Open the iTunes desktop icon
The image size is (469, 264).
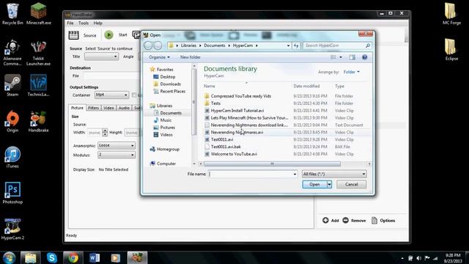[x=12, y=157]
